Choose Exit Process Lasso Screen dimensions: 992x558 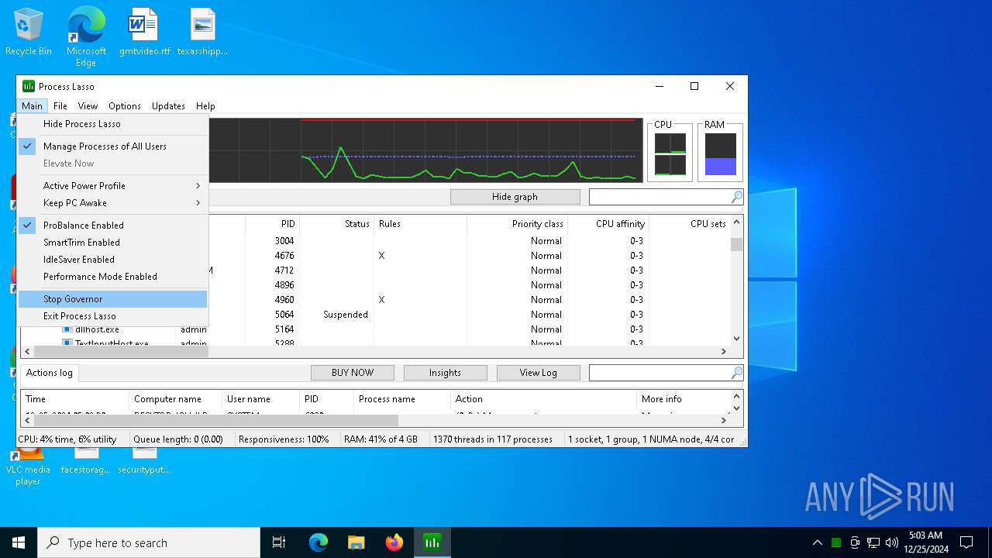pos(113,315)
